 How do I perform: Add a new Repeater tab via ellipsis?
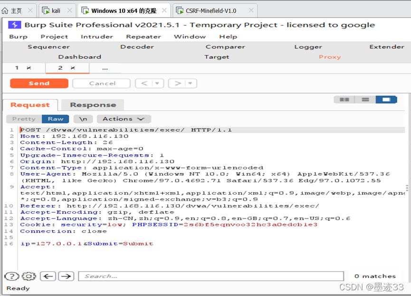(105, 69)
